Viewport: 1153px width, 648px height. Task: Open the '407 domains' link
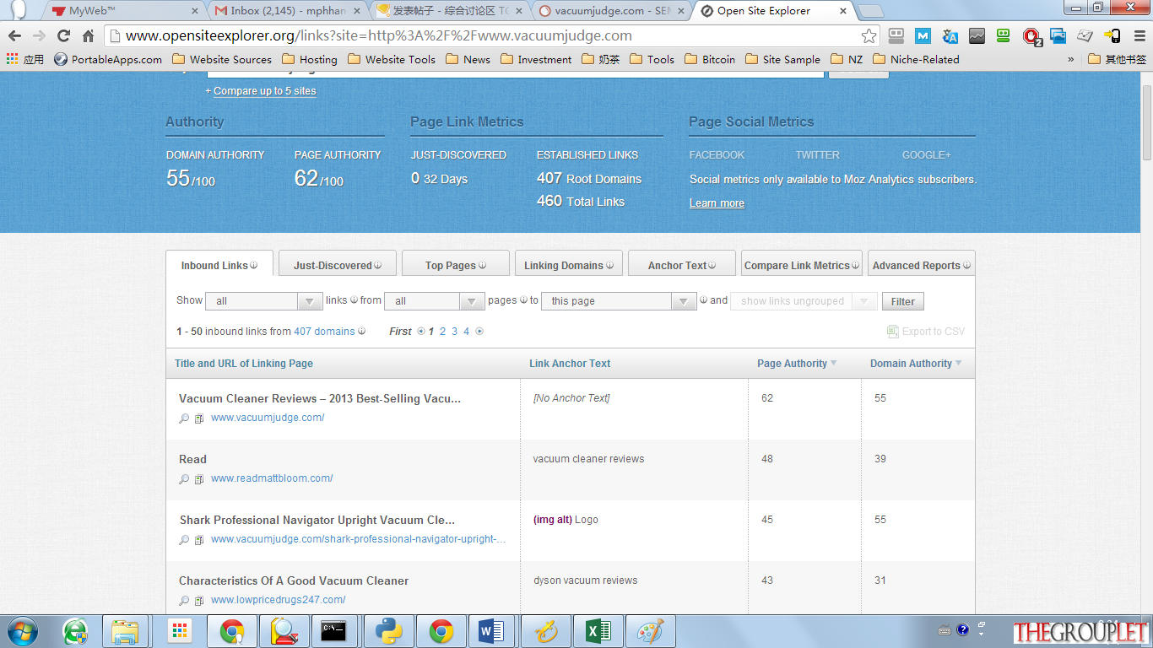tap(324, 332)
